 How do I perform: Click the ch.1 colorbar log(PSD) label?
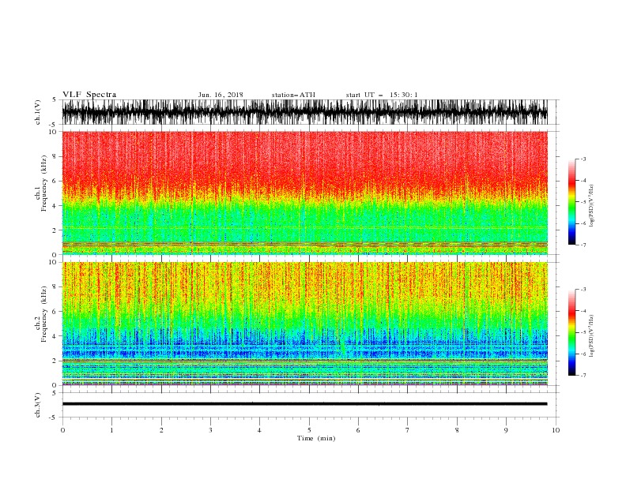point(592,206)
